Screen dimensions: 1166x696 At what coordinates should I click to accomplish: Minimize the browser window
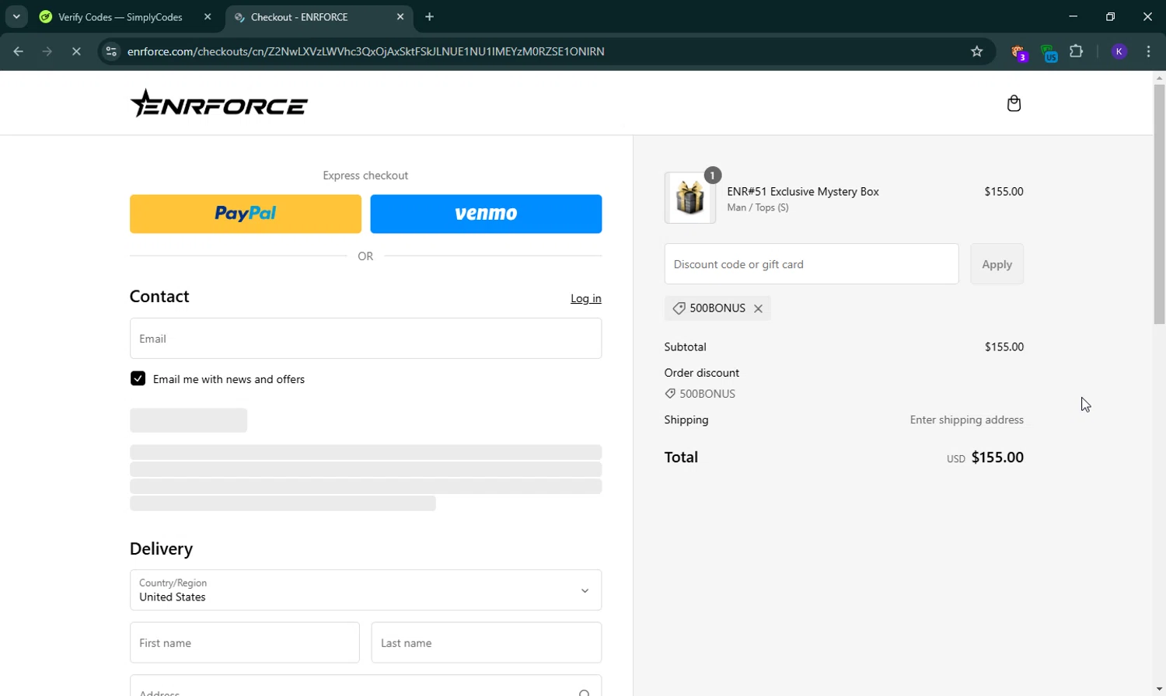pyautogui.click(x=1073, y=16)
